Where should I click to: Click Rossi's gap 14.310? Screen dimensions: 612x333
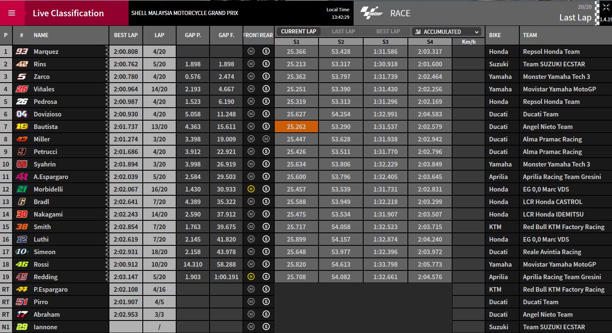point(193,264)
